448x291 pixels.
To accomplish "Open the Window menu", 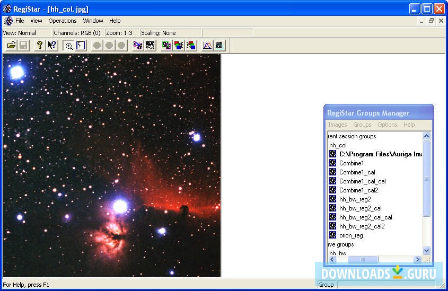I will (x=93, y=21).
